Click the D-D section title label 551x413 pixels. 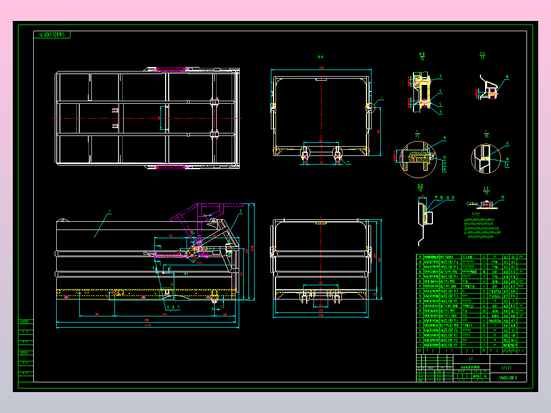click(420, 188)
